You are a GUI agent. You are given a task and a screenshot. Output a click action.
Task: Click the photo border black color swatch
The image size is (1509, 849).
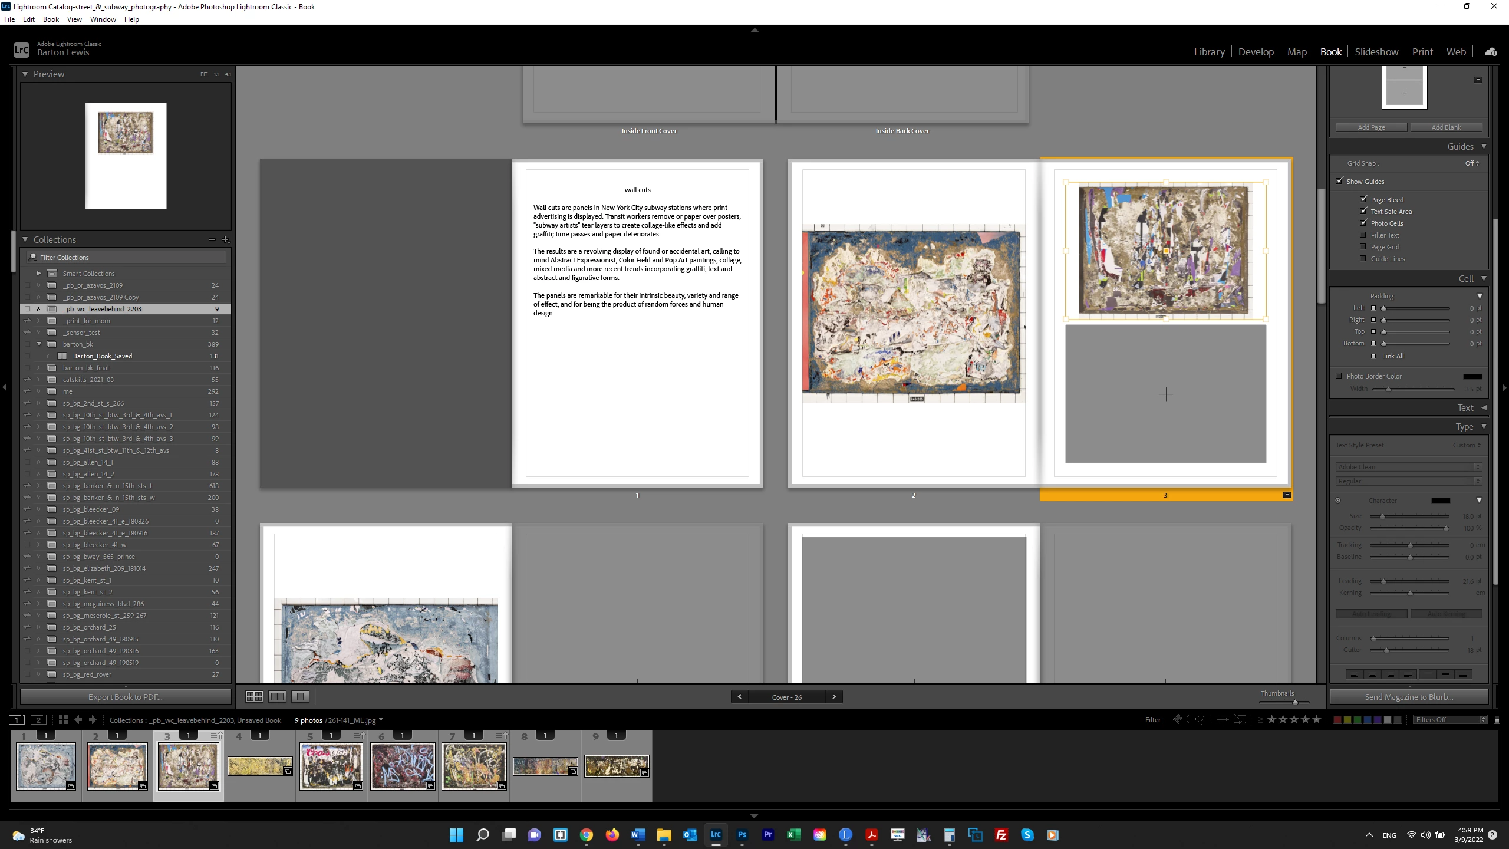[1472, 376]
